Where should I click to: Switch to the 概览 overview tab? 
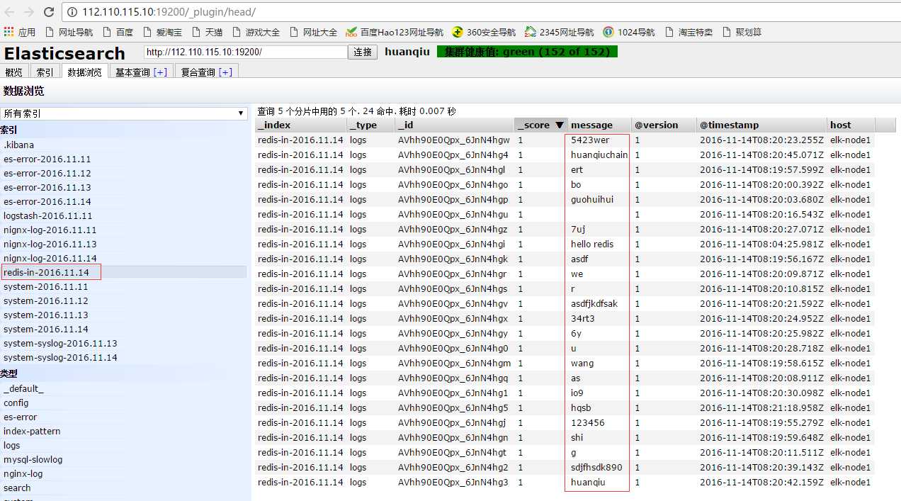[x=13, y=72]
